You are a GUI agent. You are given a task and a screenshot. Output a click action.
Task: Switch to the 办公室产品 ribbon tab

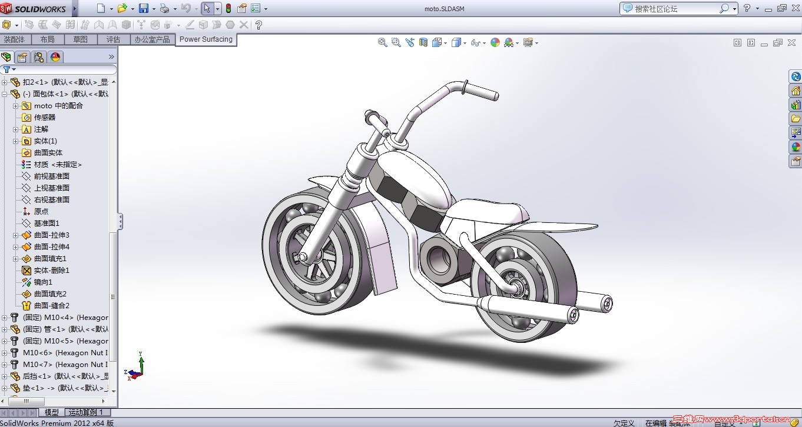pyautogui.click(x=152, y=39)
